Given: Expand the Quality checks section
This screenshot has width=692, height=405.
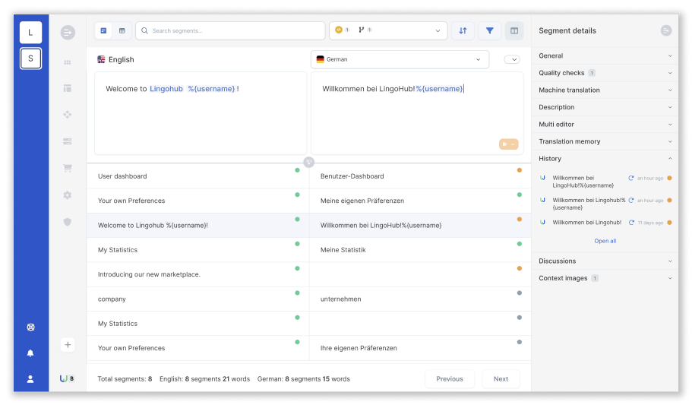Looking at the screenshot, I should [605, 73].
